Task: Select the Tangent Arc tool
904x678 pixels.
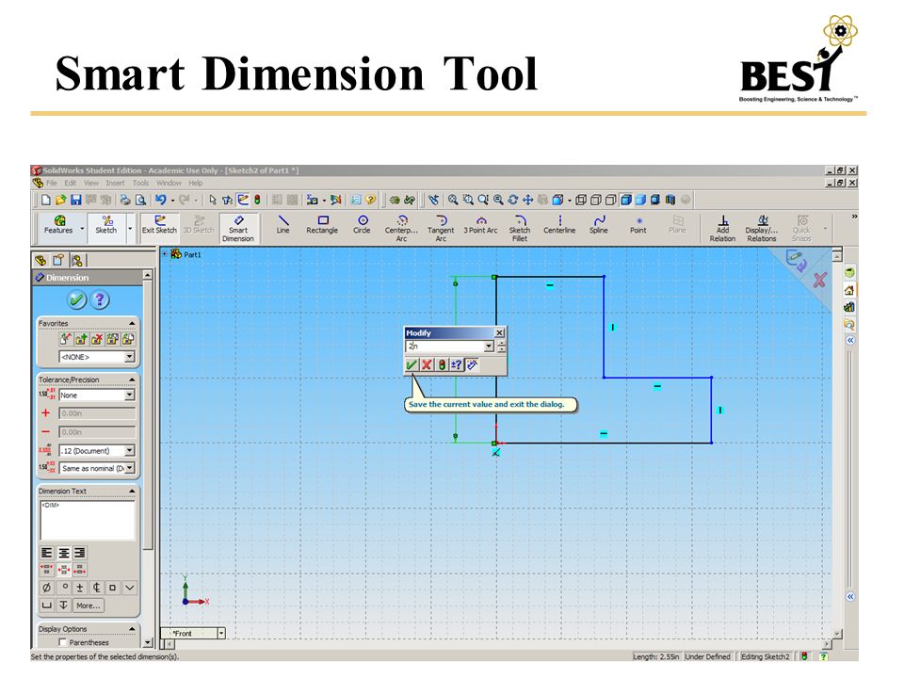Action: pos(441,228)
